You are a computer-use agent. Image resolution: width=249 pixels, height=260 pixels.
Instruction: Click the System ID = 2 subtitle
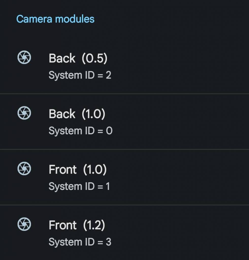coord(80,75)
